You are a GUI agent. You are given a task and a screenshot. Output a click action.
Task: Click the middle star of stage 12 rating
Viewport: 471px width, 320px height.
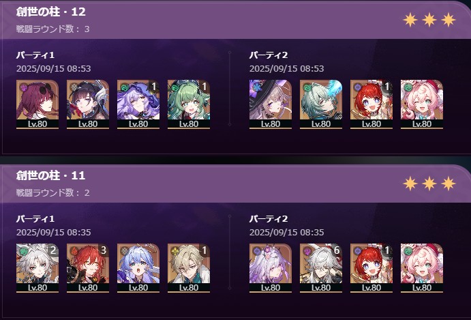point(429,20)
